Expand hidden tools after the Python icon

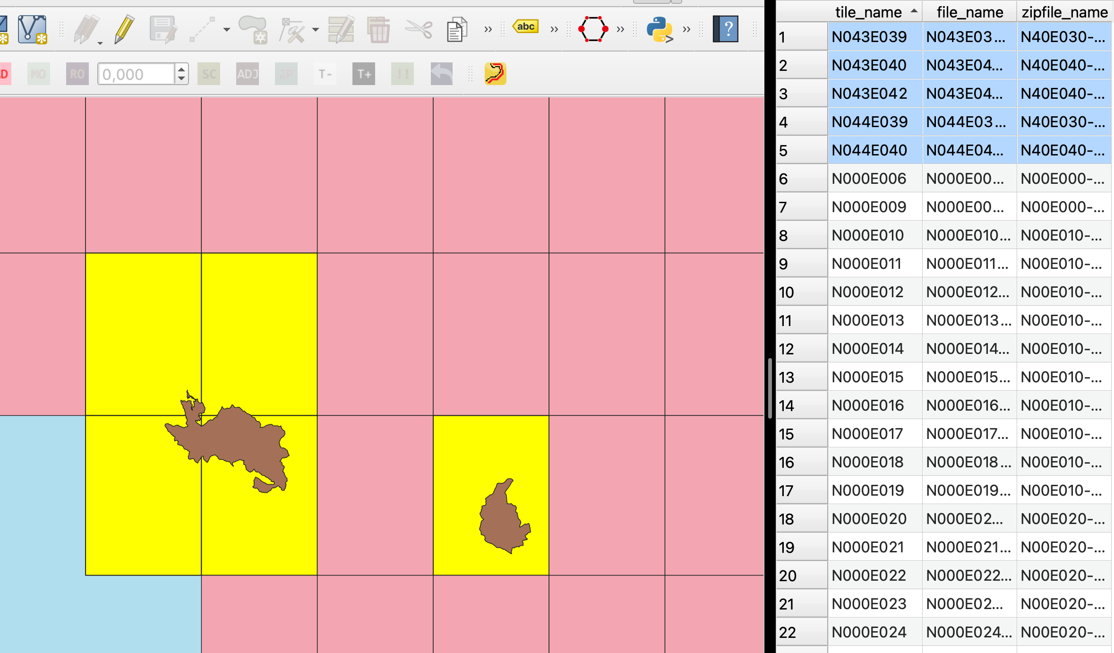pyautogui.click(x=686, y=30)
